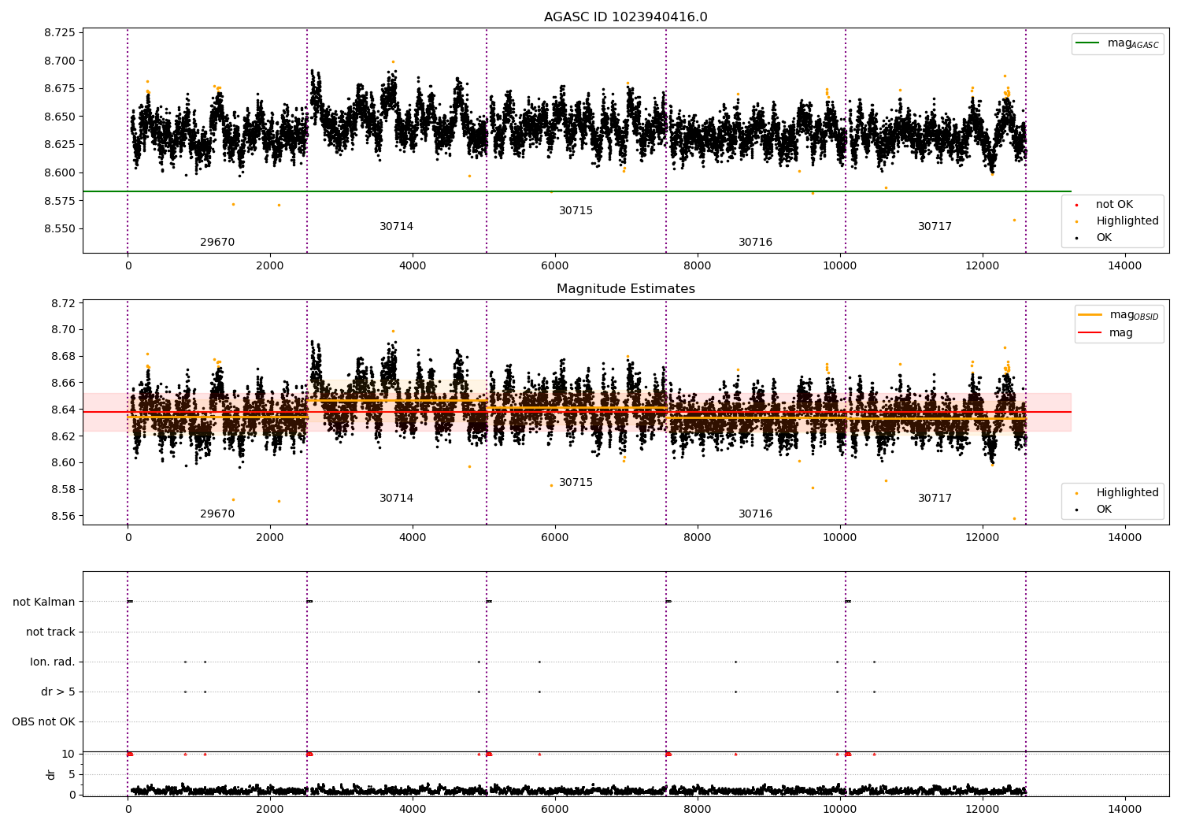Click the 'OBS not OK' row label
The image size is (1181, 827).
click(43, 722)
